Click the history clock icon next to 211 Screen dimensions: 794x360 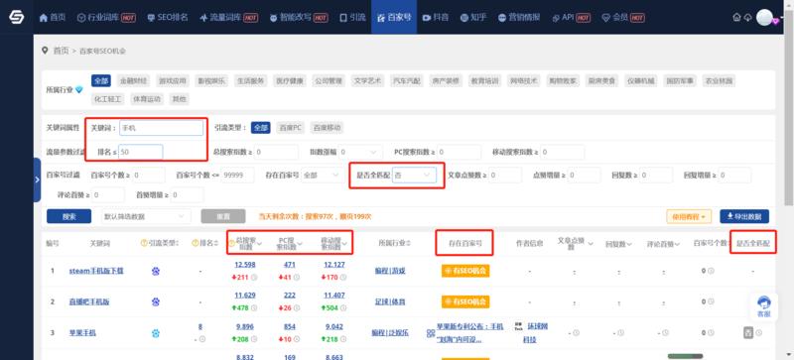click(254, 278)
